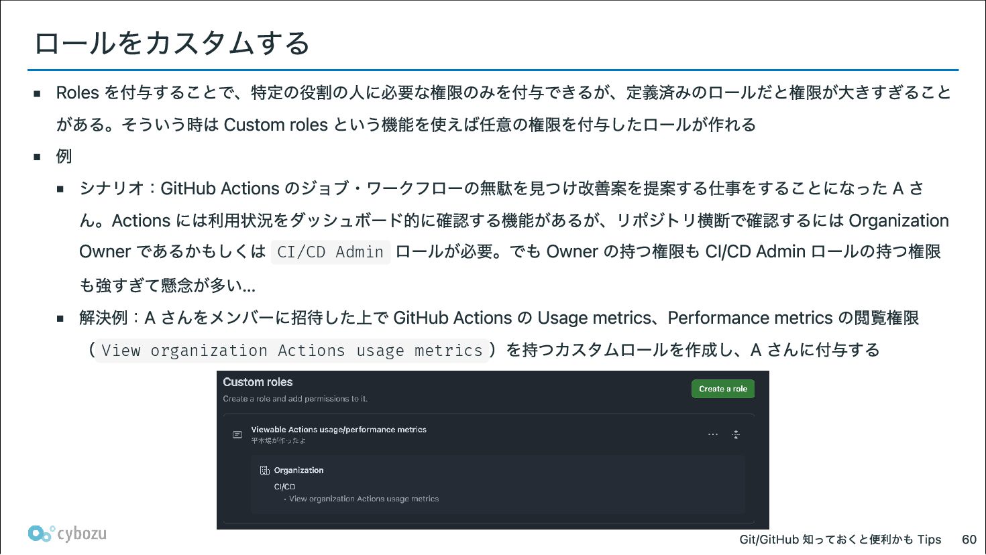Image resolution: width=986 pixels, height=555 pixels.
Task: Click the Organization building icon
Action: click(x=265, y=471)
